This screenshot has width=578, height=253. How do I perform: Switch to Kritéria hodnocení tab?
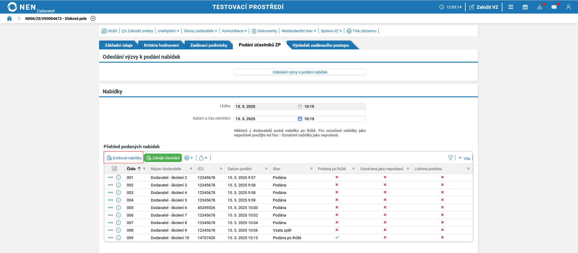pos(161,45)
